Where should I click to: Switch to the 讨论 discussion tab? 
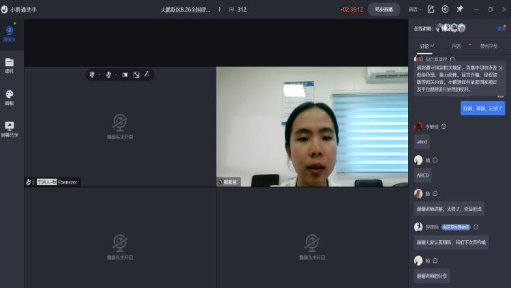point(427,46)
